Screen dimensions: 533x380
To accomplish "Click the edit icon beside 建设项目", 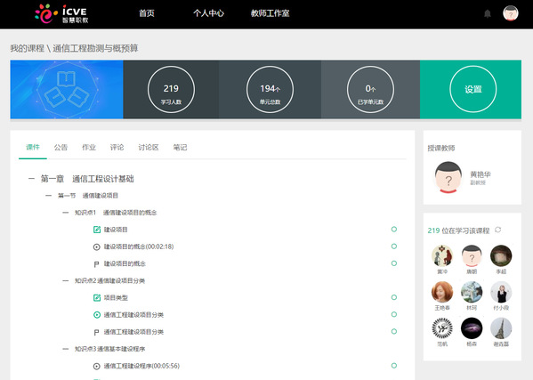I will (x=97, y=230).
